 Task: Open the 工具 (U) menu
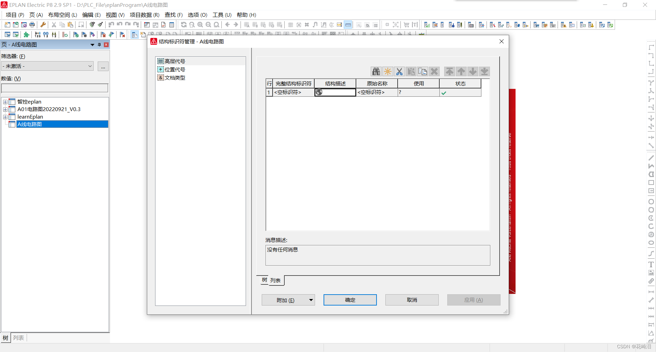pos(222,15)
